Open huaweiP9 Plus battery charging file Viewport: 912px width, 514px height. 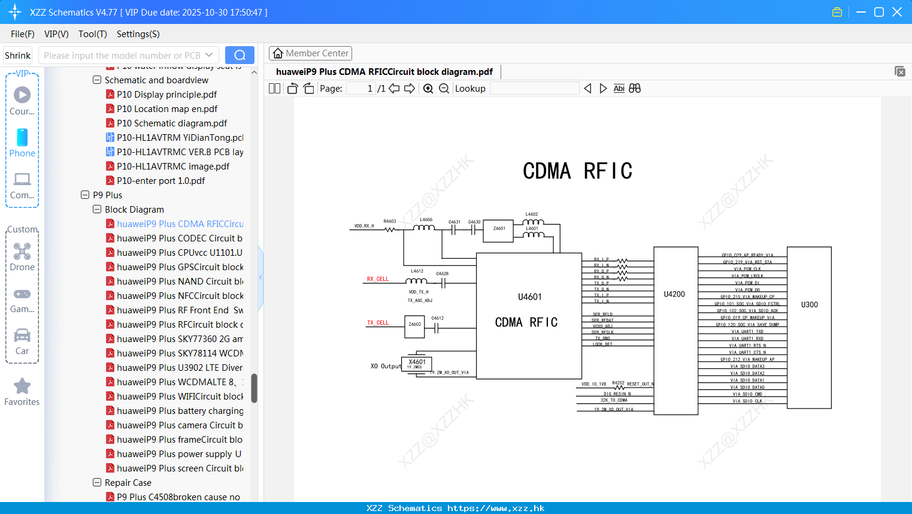point(175,410)
